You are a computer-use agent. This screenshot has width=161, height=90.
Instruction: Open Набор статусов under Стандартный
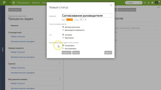click(x=18, y=36)
